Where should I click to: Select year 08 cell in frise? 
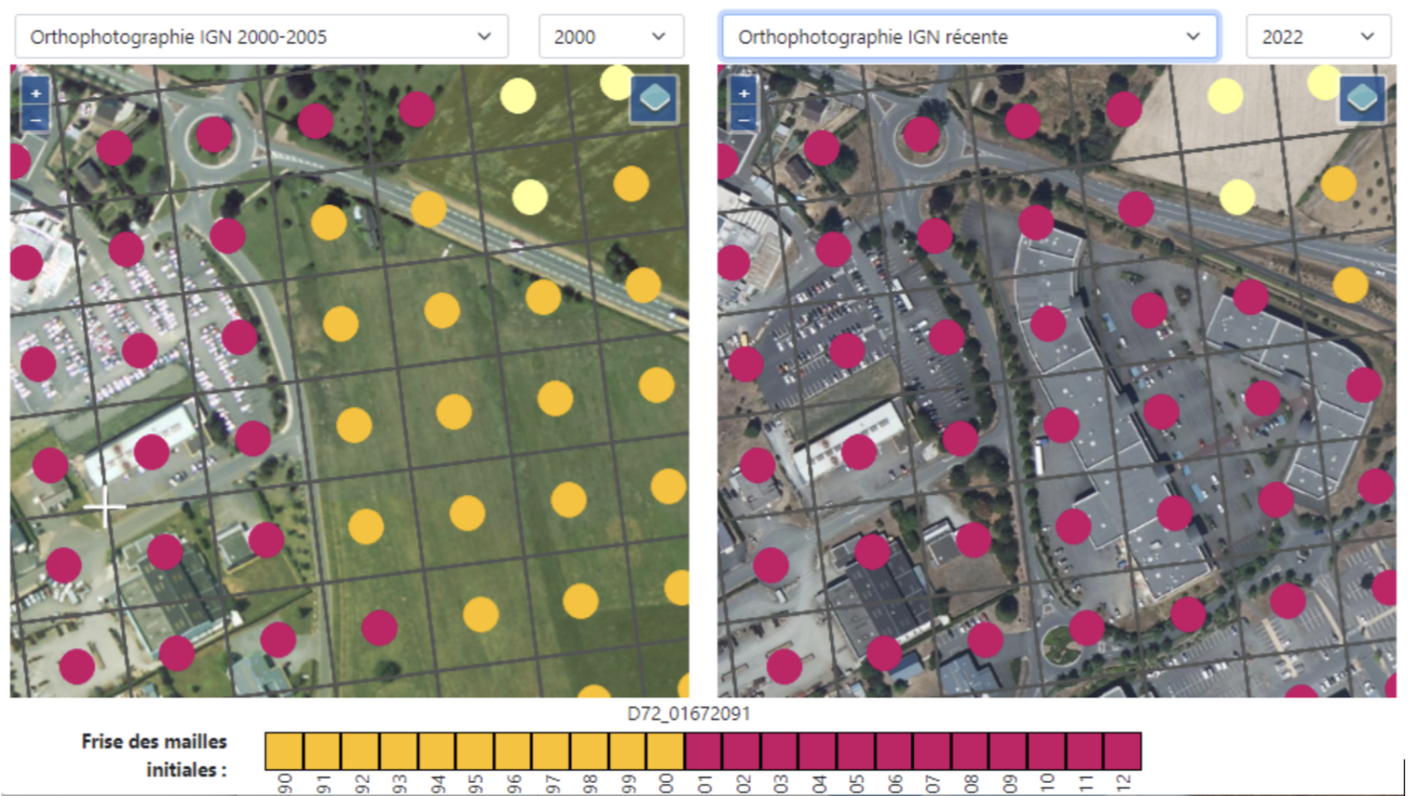point(970,751)
